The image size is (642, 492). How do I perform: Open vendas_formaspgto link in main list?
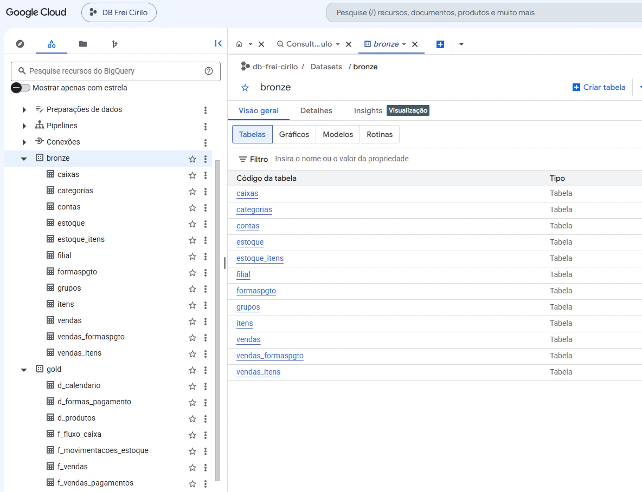click(x=270, y=356)
